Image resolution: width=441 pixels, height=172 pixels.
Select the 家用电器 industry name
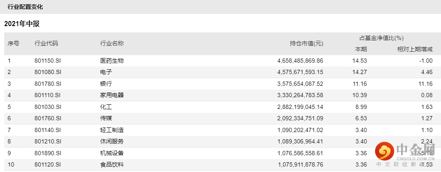pyautogui.click(x=112, y=95)
